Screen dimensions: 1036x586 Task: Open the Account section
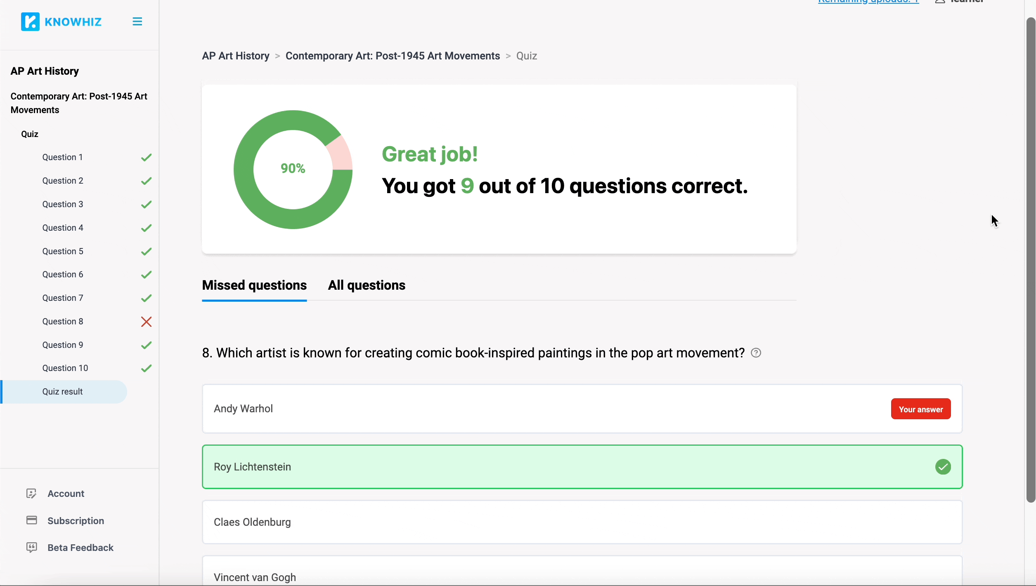[x=66, y=493]
